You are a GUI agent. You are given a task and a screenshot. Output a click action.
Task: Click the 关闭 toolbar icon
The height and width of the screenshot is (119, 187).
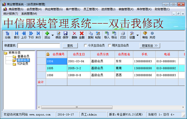152,35
